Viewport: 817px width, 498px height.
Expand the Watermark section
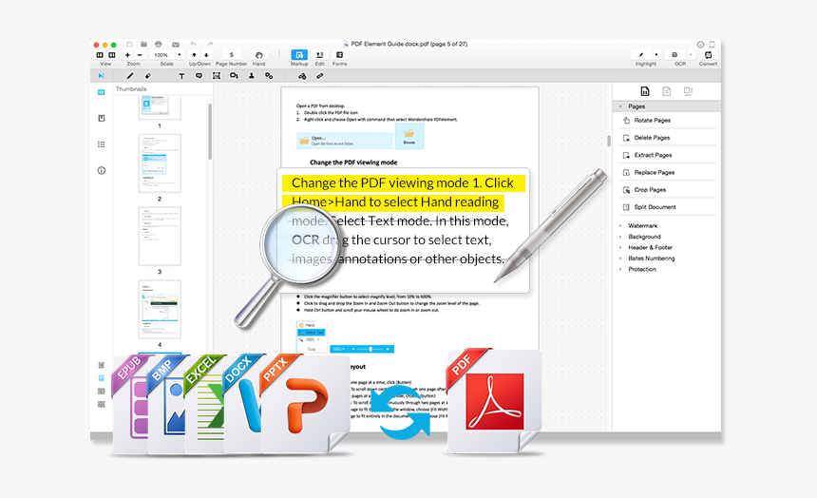[620, 226]
